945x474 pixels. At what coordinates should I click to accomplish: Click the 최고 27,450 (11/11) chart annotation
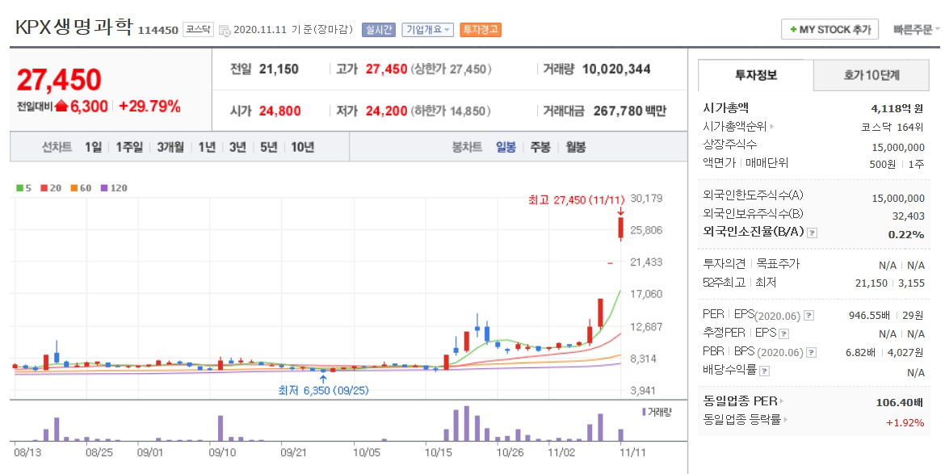pos(576,200)
